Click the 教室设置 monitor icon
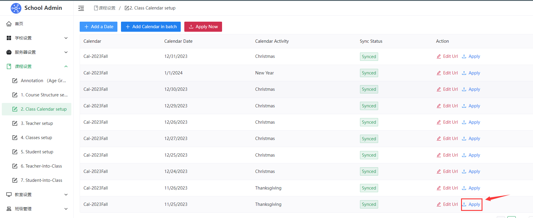 (x=9, y=195)
